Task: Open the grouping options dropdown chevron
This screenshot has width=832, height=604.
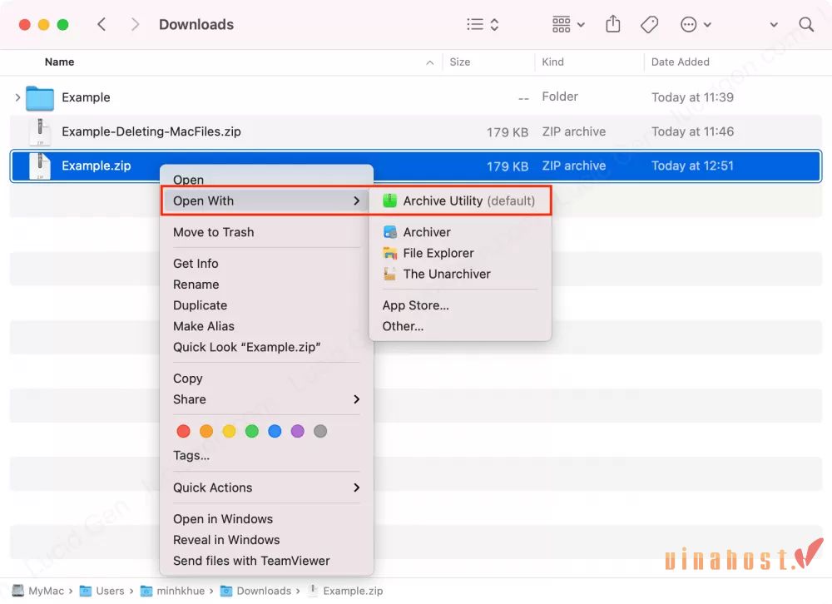Action: pyautogui.click(x=580, y=25)
